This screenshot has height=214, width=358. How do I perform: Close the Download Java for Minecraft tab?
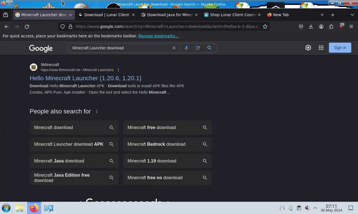[196, 15]
